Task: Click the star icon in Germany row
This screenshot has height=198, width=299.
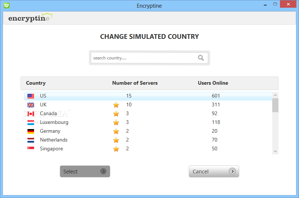Action: pyautogui.click(x=116, y=131)
